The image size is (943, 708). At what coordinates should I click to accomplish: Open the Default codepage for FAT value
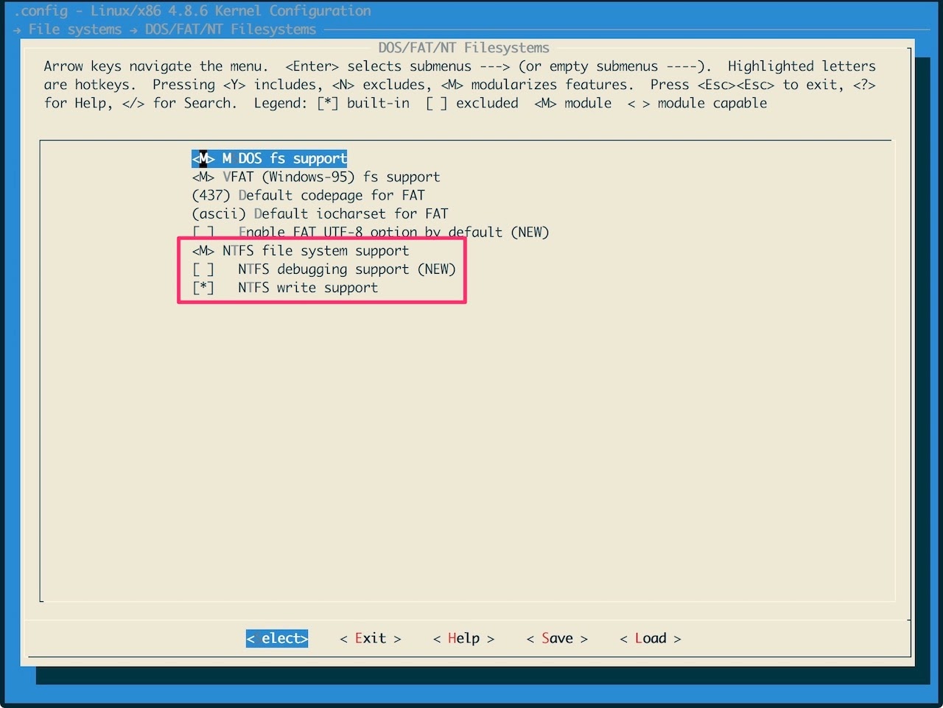pyautogui.click(x=308, y=195)
